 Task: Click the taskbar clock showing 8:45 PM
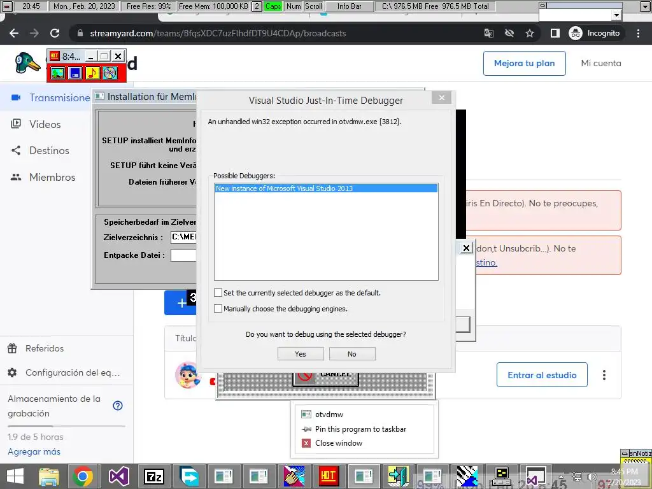(624, 476)
